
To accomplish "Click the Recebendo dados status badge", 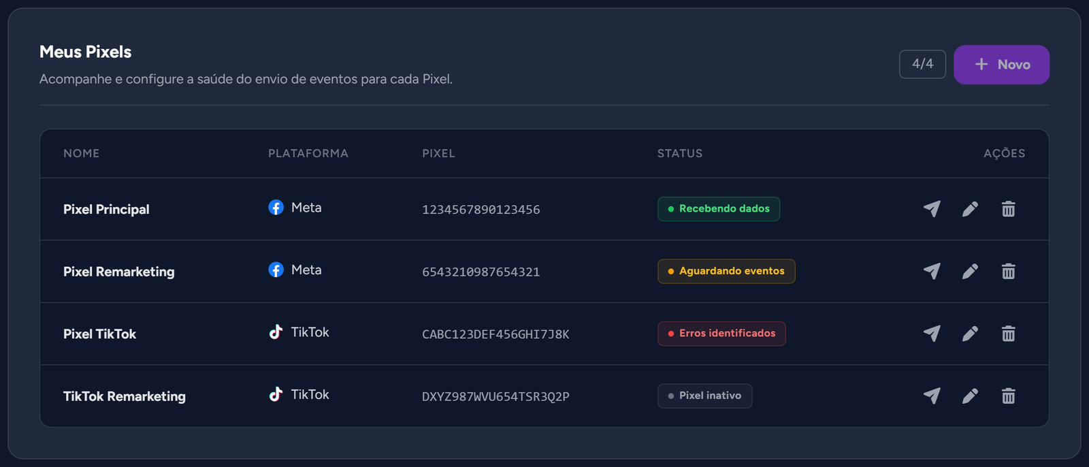I will pos(719,209).
